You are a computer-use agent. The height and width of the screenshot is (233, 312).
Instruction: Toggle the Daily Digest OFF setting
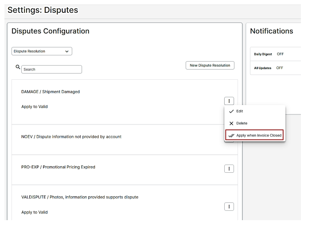click(280, 54)
